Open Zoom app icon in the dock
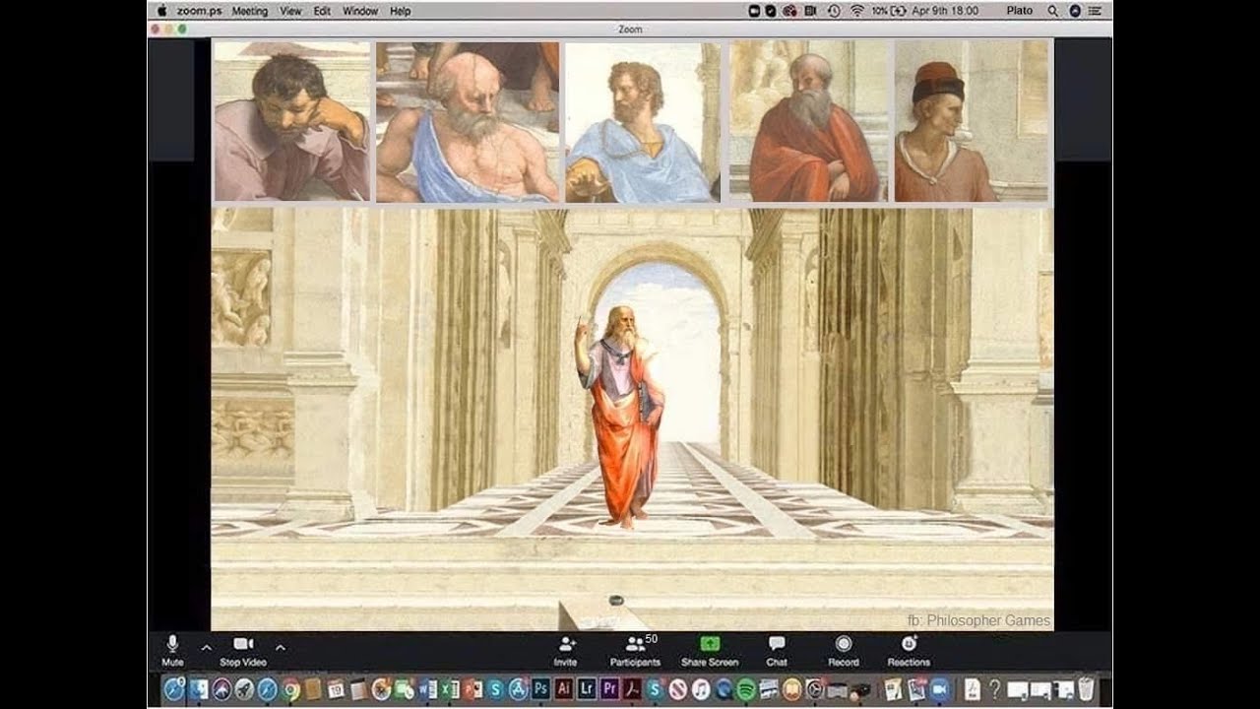Screen dimensions: 1260x709 click(939, 689)
